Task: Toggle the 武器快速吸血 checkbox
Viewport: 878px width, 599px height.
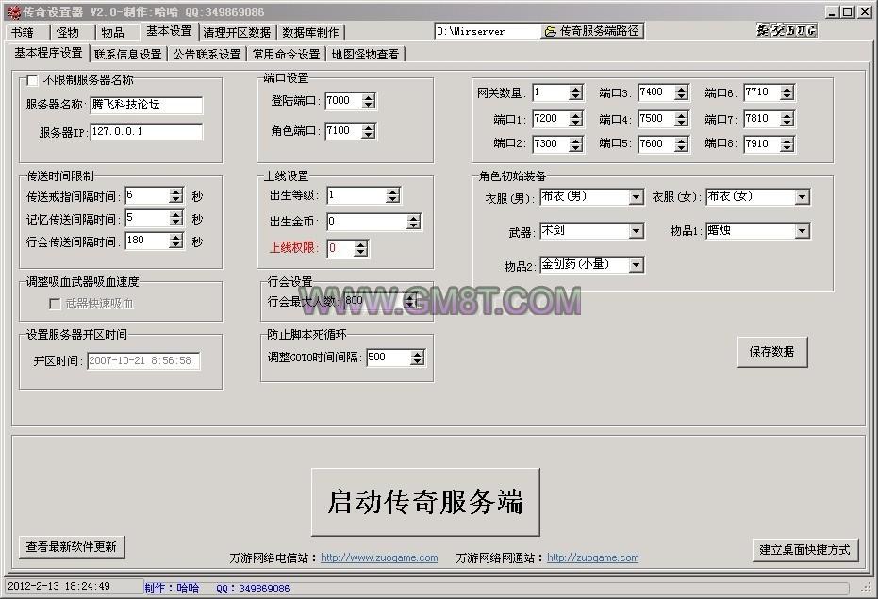Action: 55,304
